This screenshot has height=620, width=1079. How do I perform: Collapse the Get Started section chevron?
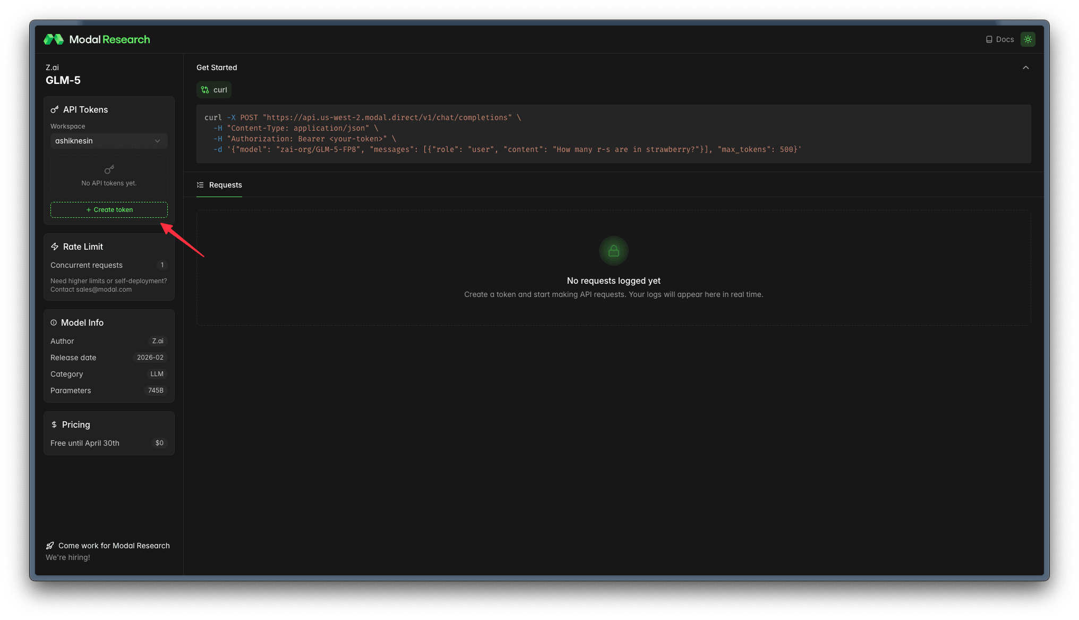[1026, 67]
